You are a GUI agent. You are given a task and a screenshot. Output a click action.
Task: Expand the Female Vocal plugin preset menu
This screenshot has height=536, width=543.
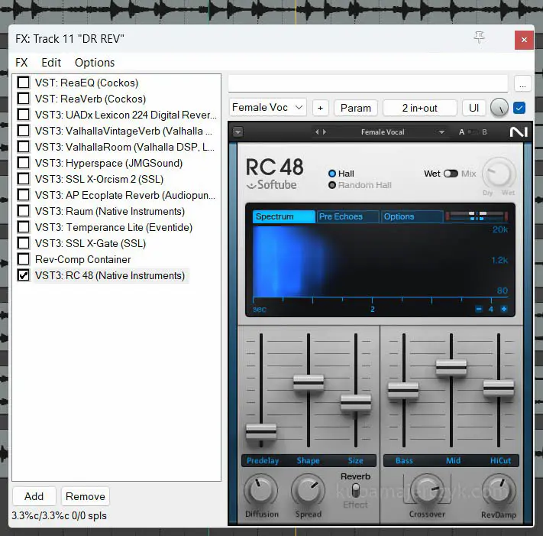pyautogui.click(x=441, y=132)
